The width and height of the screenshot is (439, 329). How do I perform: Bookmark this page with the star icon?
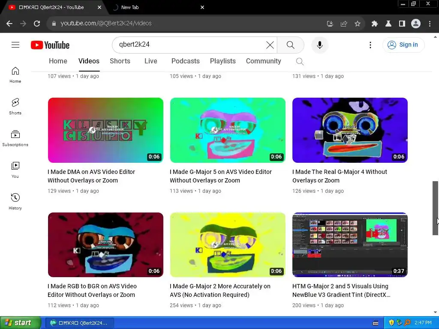pyautogui.click(x=358, y=24)
